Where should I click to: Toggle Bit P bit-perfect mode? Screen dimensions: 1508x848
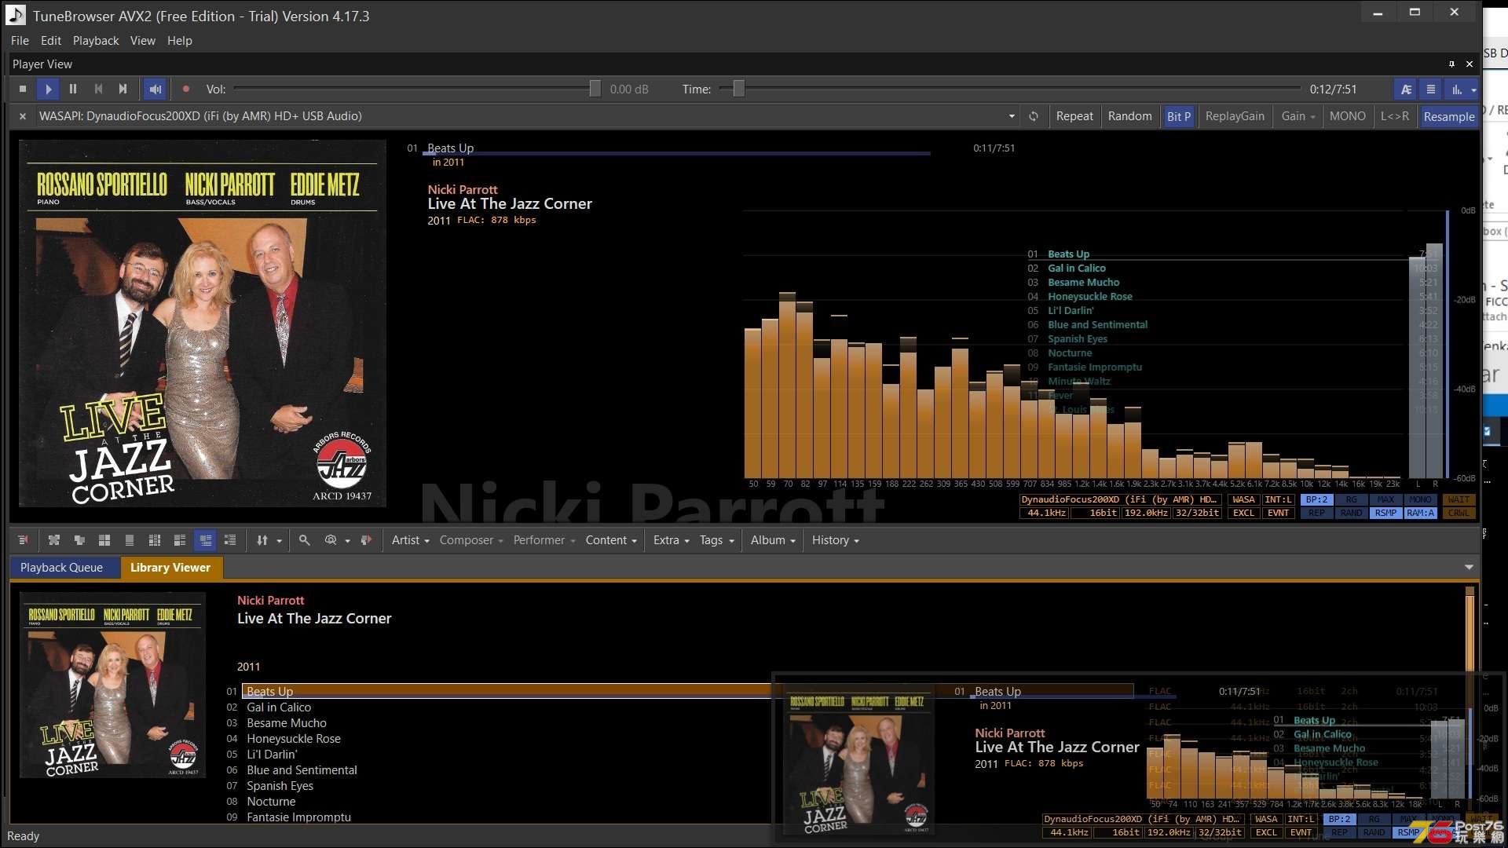click(x=1178, y=116)
